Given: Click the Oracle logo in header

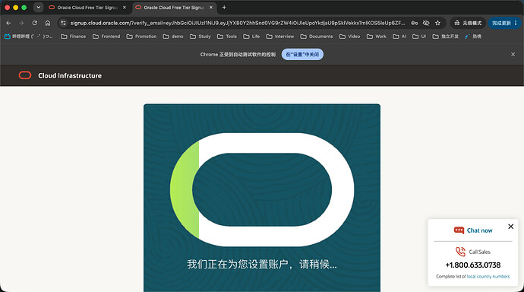Looking at the screenshot, I should (25, 75).
